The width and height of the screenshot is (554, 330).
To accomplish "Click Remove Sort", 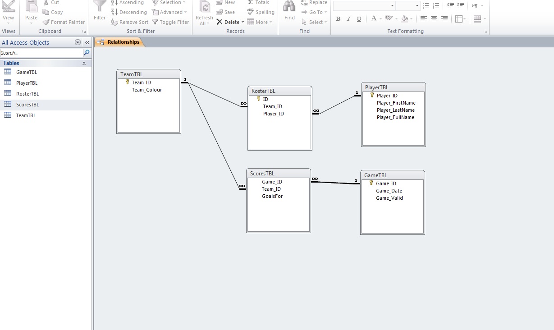I will 129,22.
